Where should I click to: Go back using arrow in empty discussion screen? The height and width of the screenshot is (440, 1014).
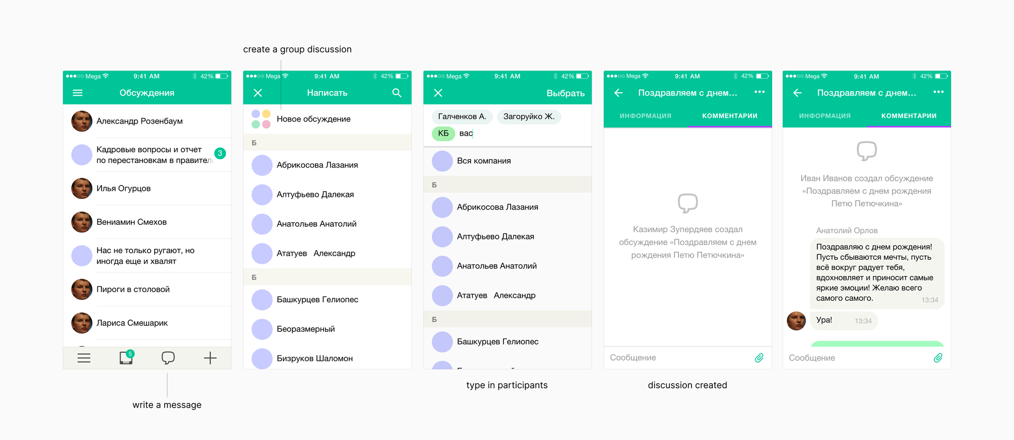(x=619, y=93)
